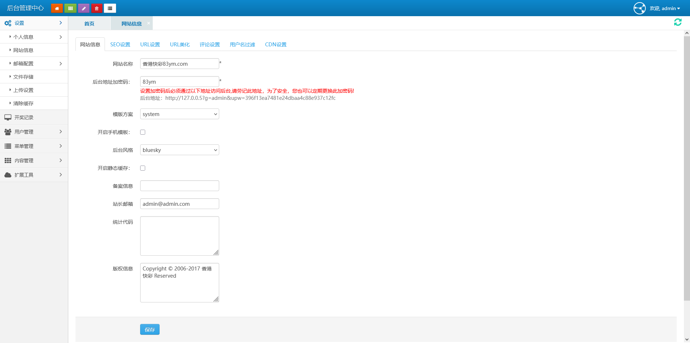Expand the 用户管理 menu chevron
690x343 pixels.
point(61,132)
